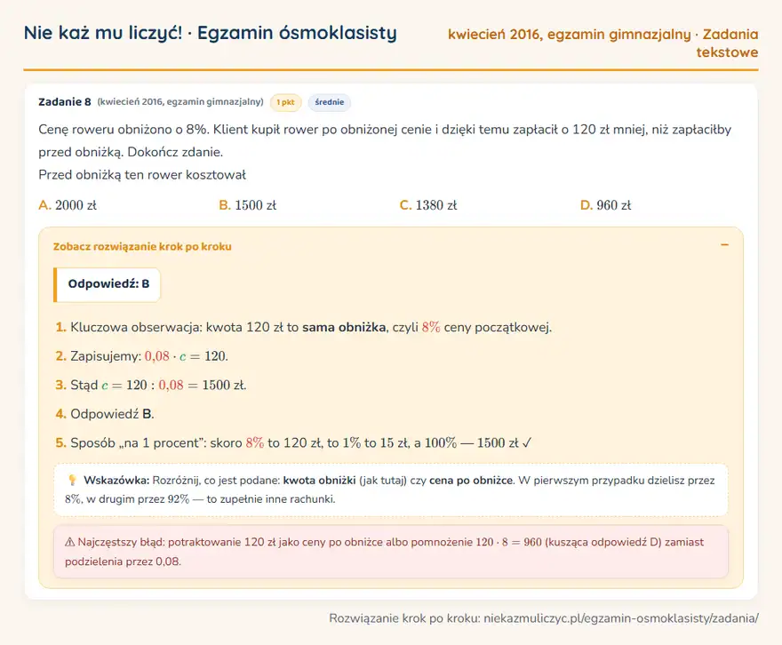Click the 'średnie' difficulty badge

pyautogui.click(x=329, y=102)
